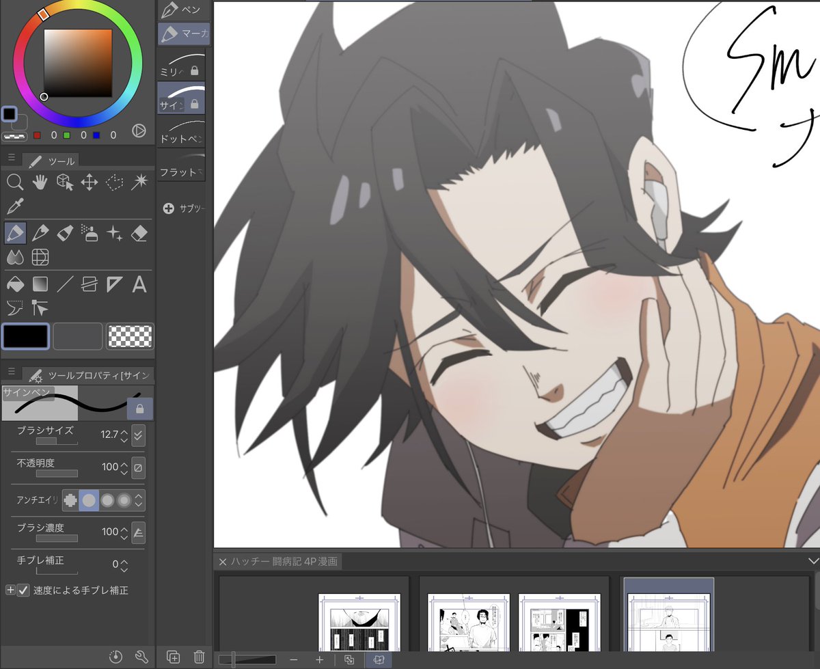
Task: Select the Pencil tool
Action: (x=40, y=234)
